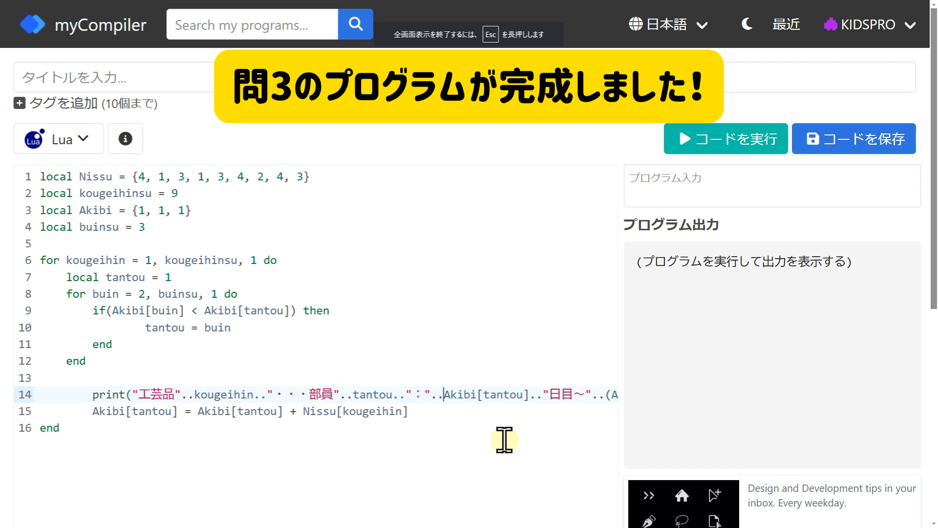This screenshot has width=938, height=528.
Task: Open the 最近 recent programs menu
Action: 786,24
